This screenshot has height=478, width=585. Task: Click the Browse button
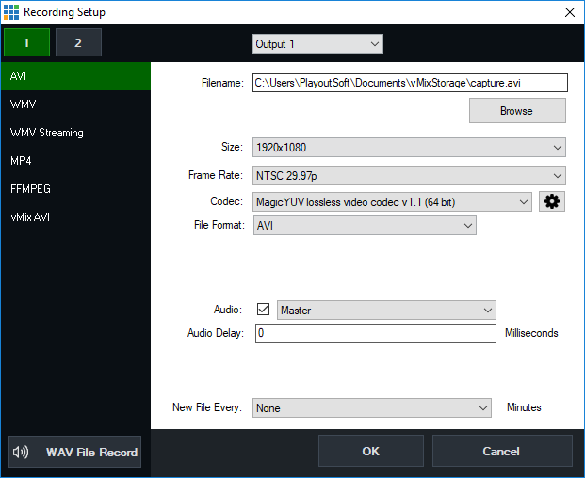(517, 111)
